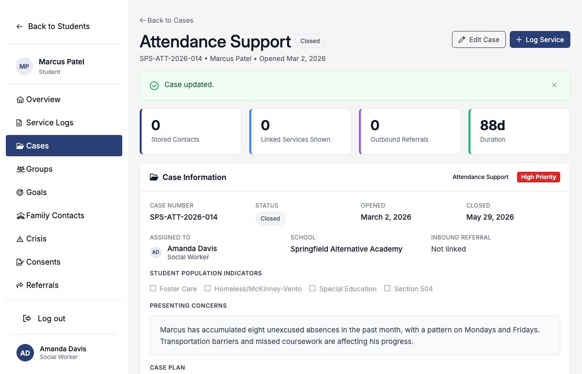This screenshot has height=374, width=582.
Task: Click the AD avatar at sidebar bottom
Action: (25, 353)
